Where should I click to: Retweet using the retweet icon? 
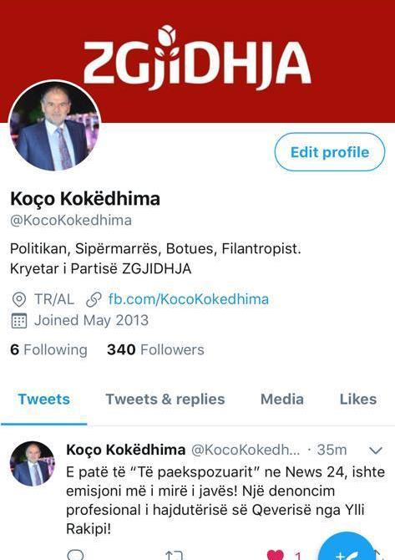(175, 555)
